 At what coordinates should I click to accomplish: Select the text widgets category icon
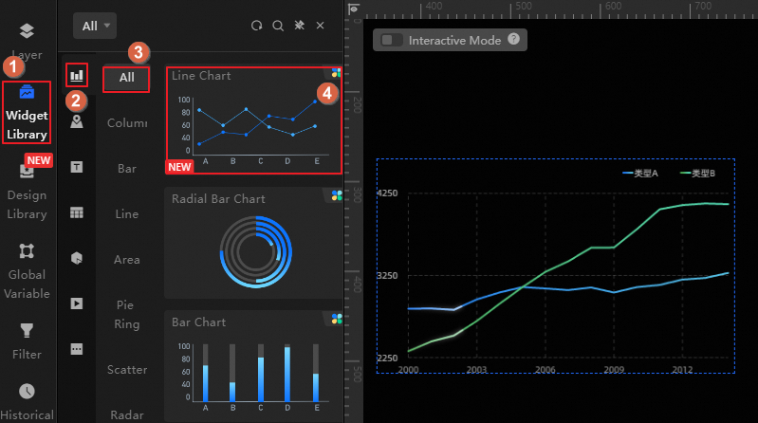pos(77,167)
